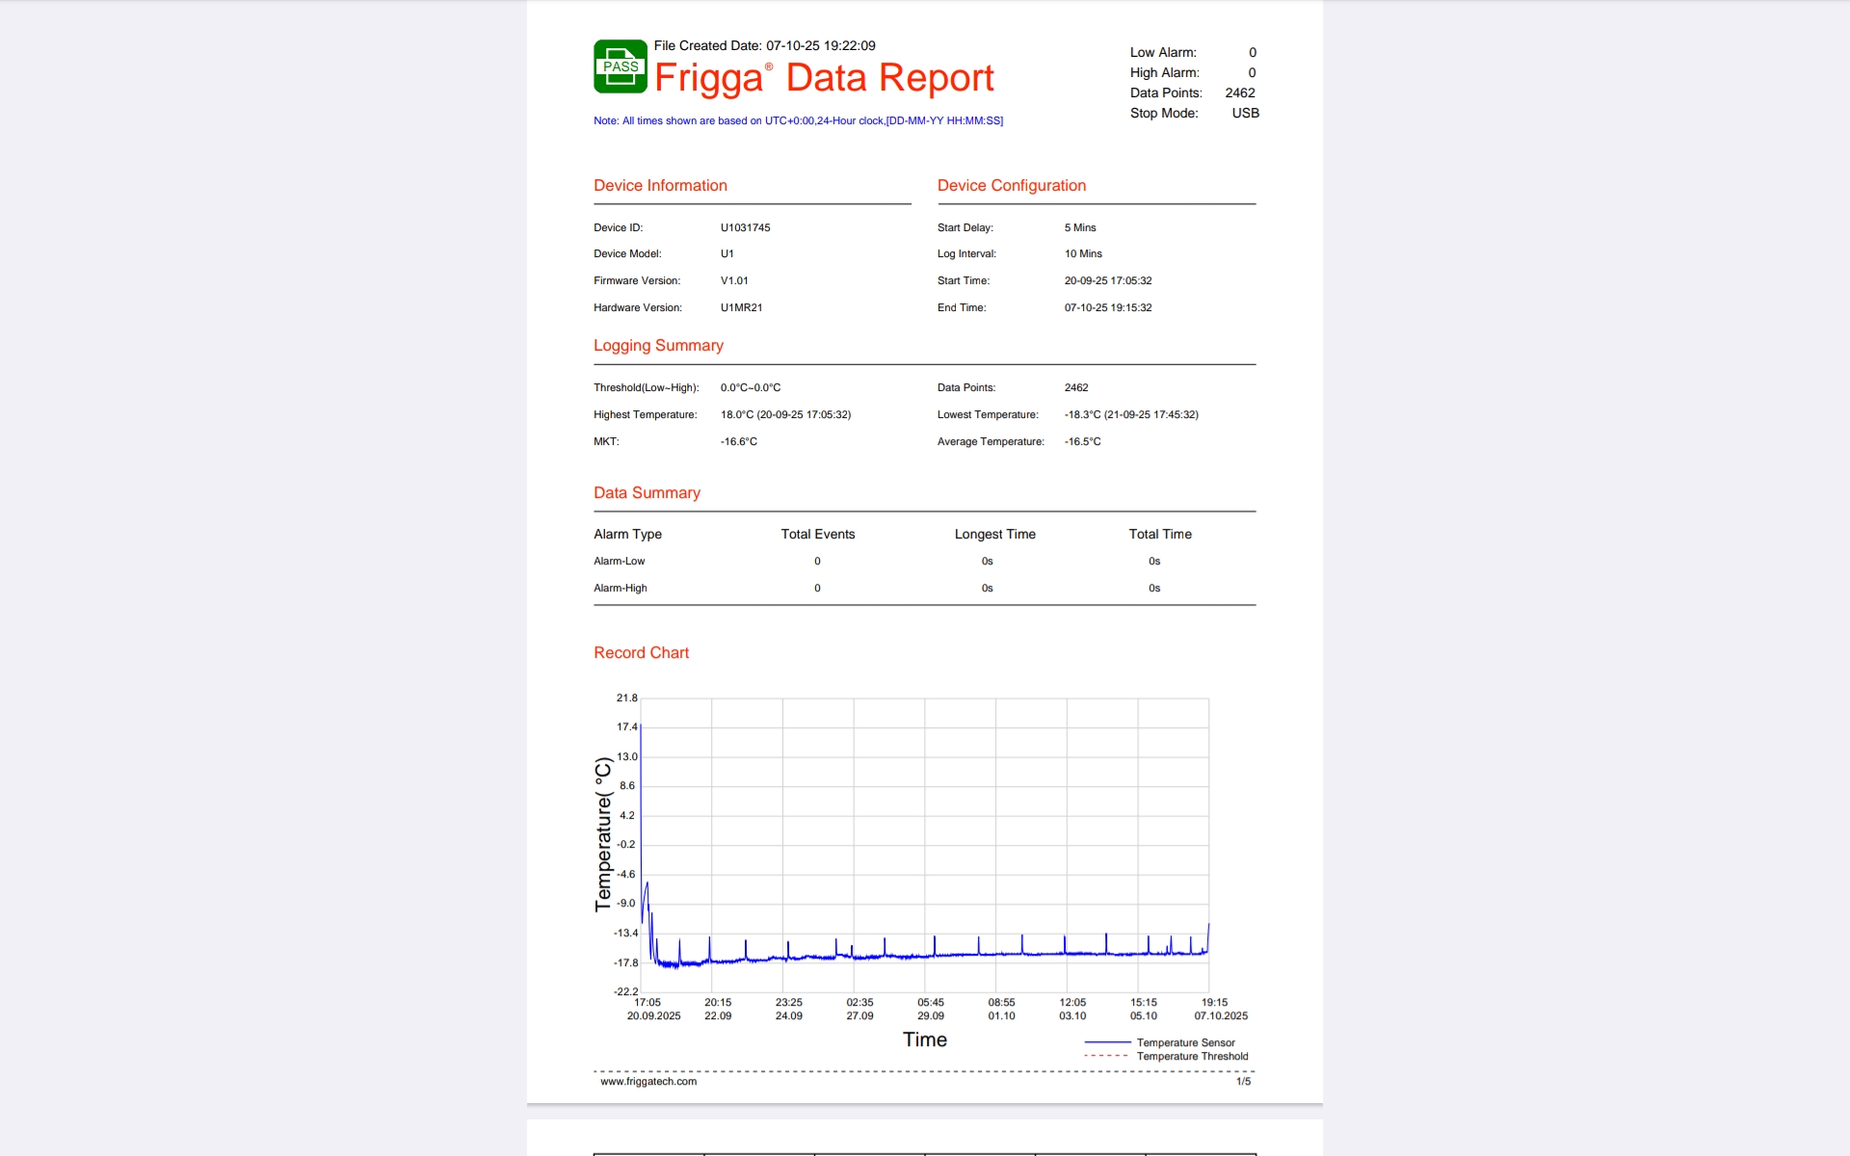The height and width of the screenshot is (1156, 1850).
Task: Click the Data Summary heading
Action: tap(647, 492)
